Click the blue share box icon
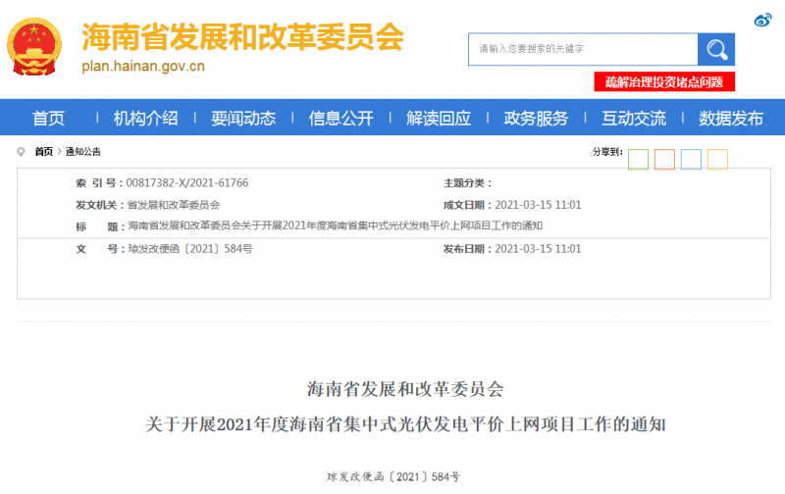 [x=691, y=159]
